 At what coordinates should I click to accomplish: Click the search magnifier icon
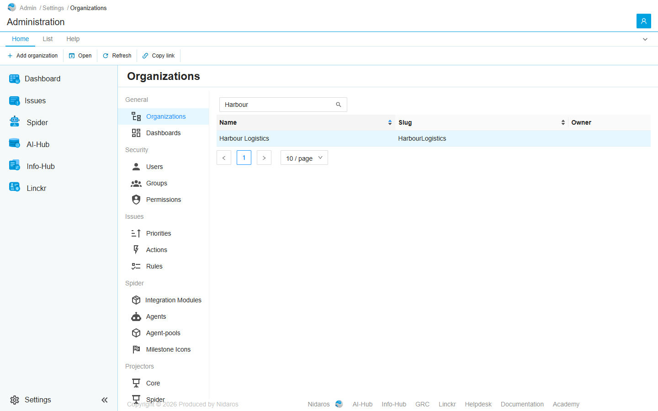coord(339,105)
